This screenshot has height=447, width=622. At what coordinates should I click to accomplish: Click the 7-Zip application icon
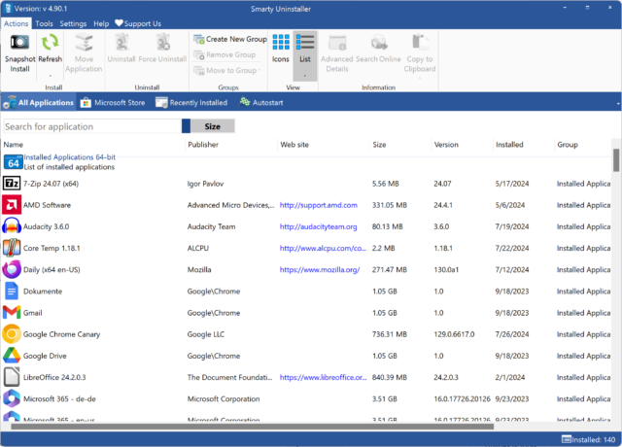[12, 184]
